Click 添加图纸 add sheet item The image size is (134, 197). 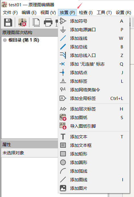coord(94,118)
